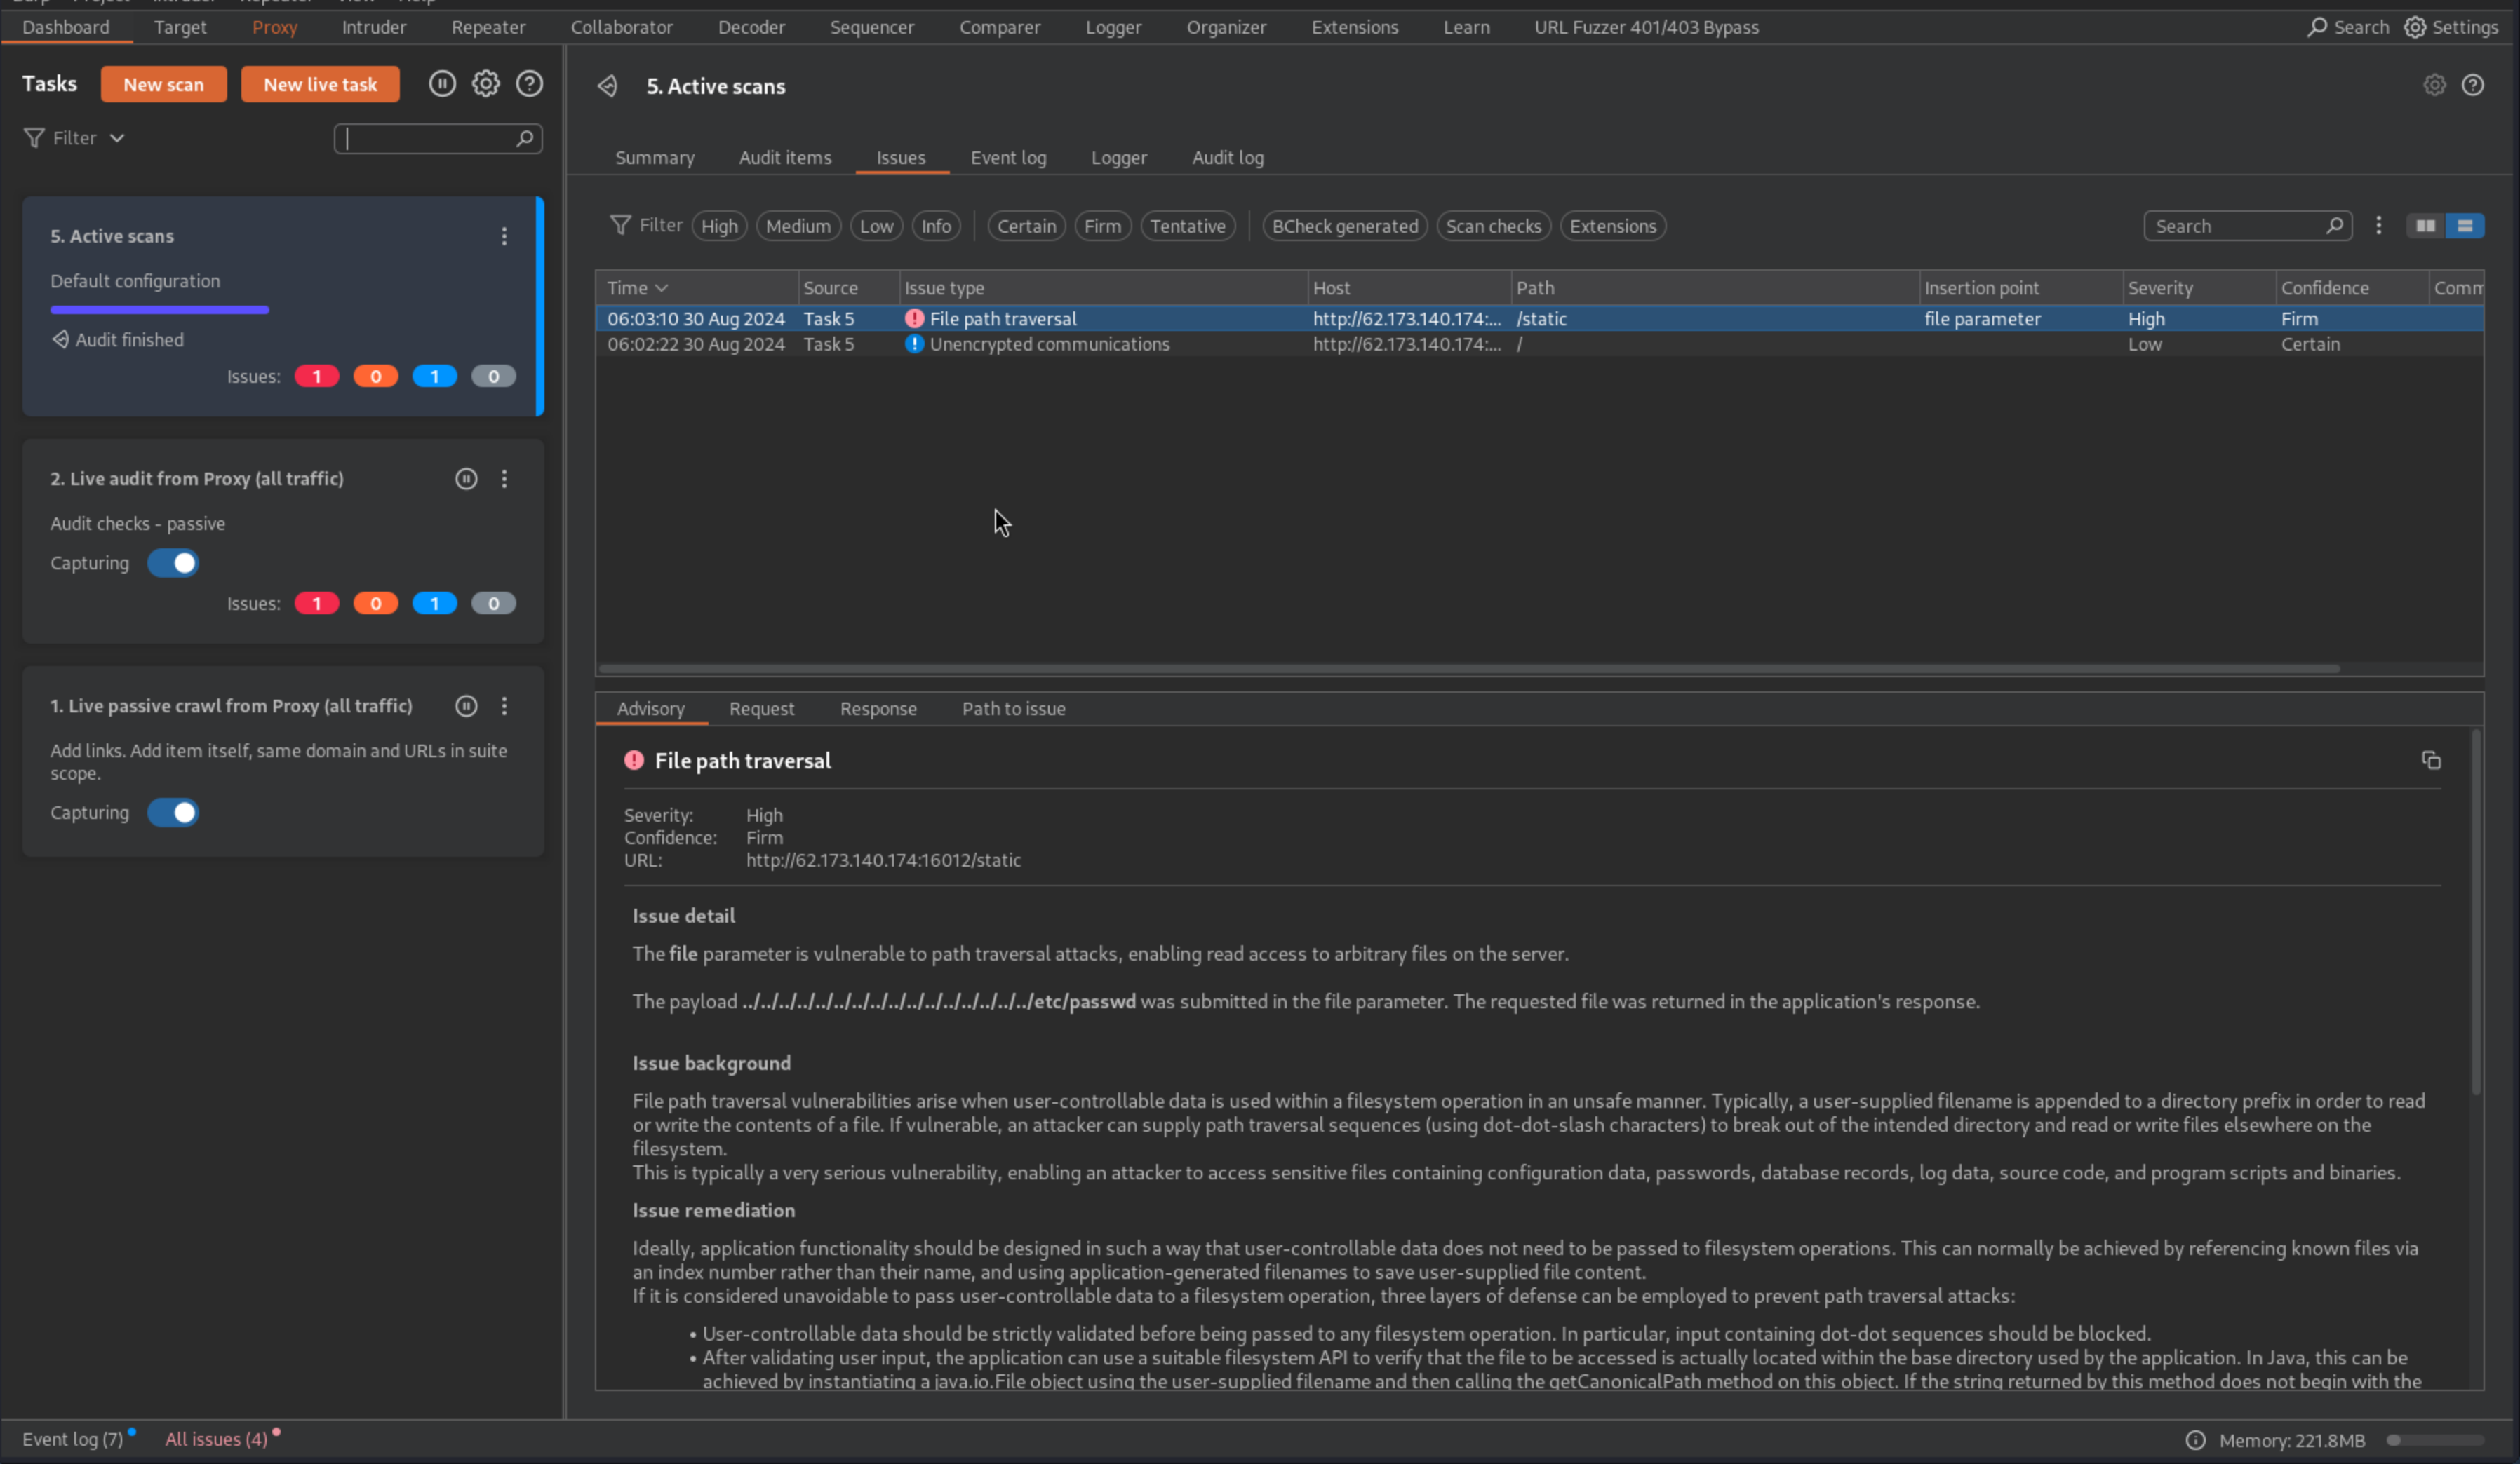This screenshot has height=1464, width=2520.
Task: Open the Request tab of the issue
Action: pos(761,709)
